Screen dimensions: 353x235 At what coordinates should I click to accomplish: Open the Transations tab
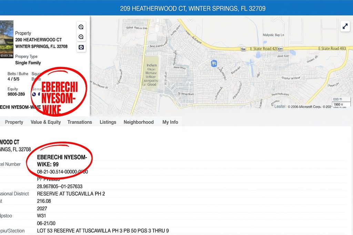click(x=80, y=122)
